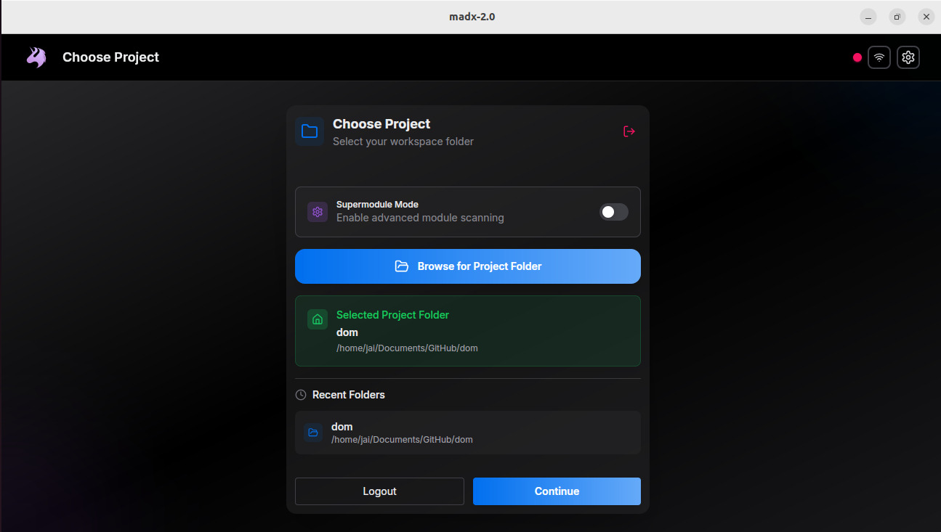941x532 pixels.
Task: Select dom path under Recent Folders
Action: (x=402, y=440)
